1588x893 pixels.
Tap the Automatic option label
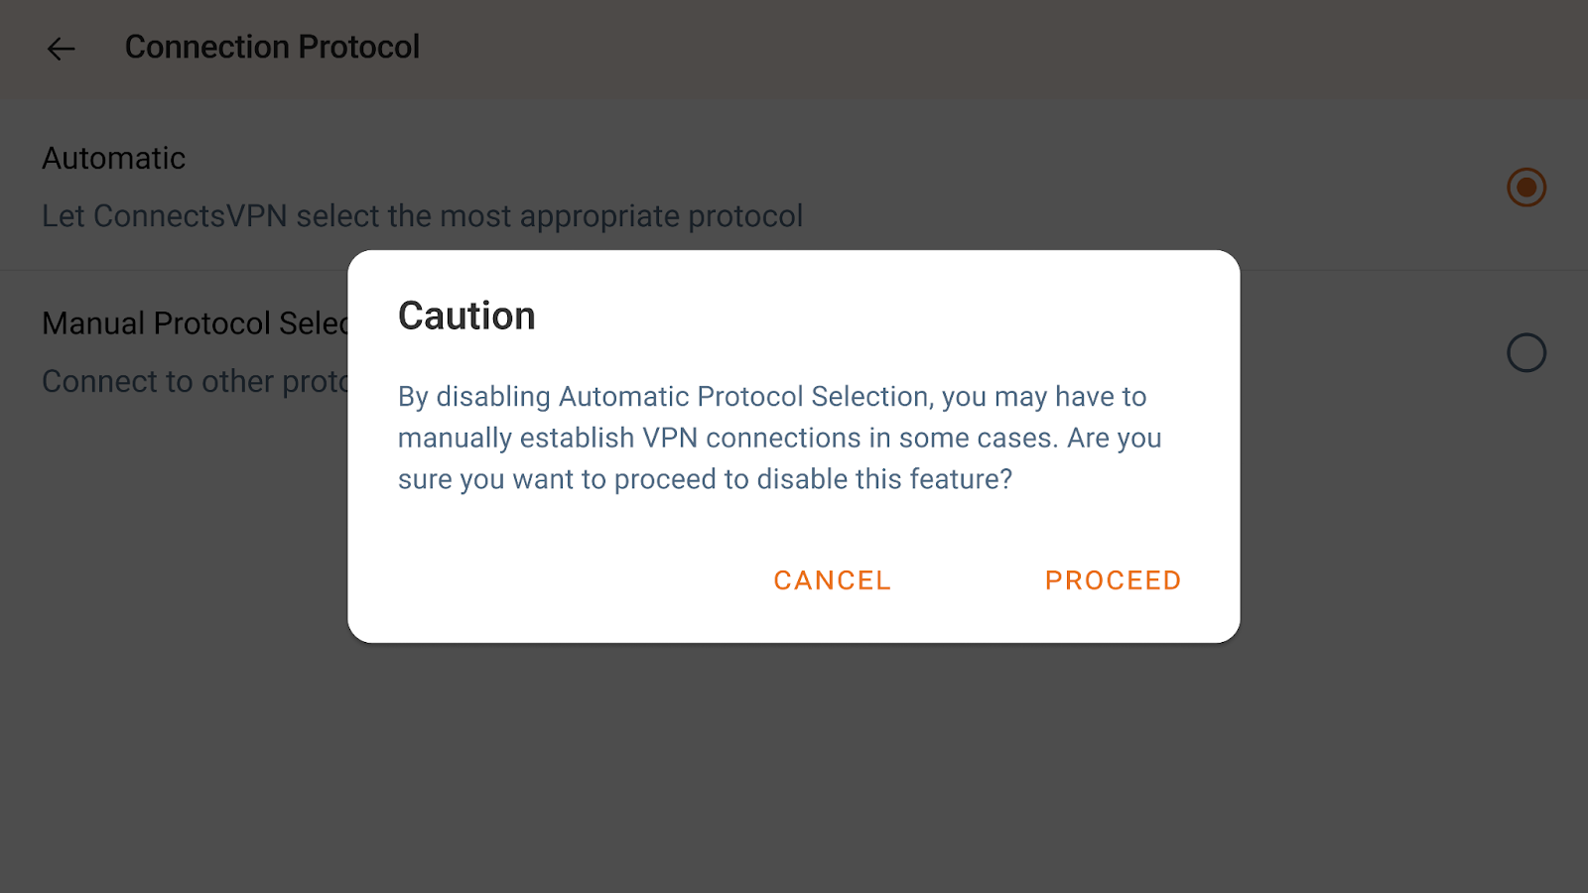tap(114, 159)
